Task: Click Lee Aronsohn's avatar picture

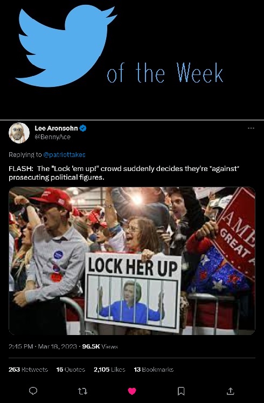Action: [x=19, y=133]
